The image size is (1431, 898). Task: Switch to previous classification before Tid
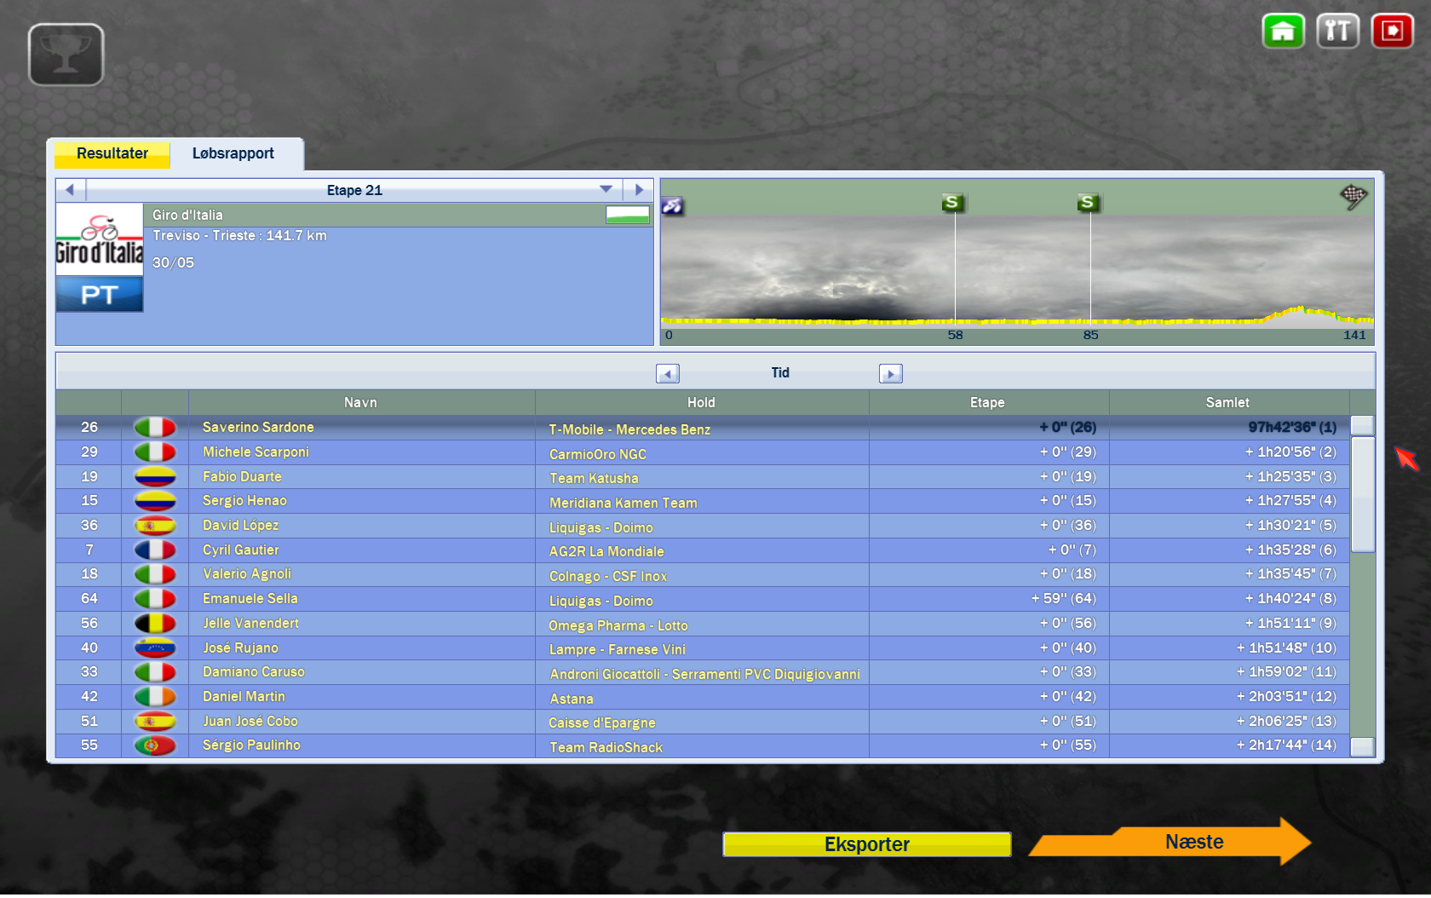667,373
